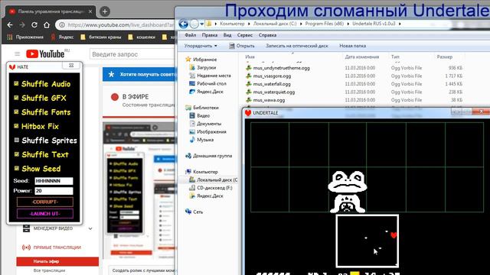The height and width of the screenshot is (275, 490).
Task: Toggle the Hitbox Fix checkbox
Action: click(x=16, y=126)
